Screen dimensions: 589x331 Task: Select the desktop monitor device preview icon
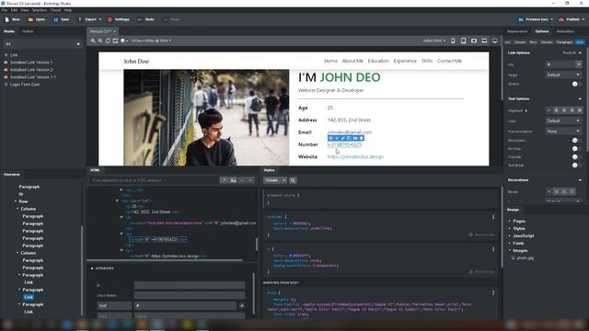[495, 40]
